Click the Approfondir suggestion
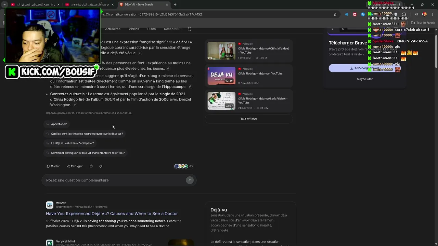438x246 pixels. pos(57,124)
